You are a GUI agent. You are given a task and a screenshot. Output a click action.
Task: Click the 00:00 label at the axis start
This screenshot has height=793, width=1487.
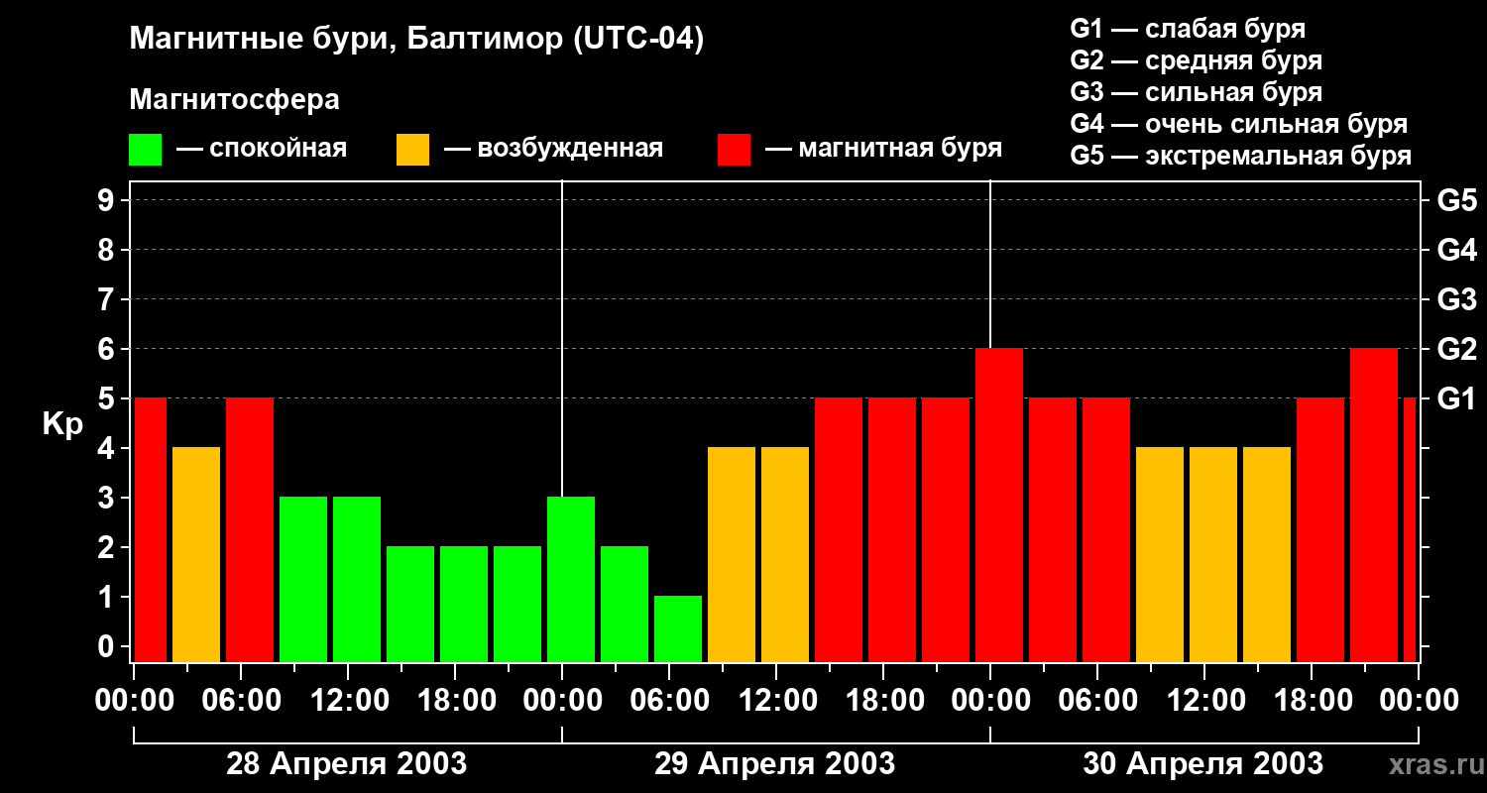coord(133,701)
